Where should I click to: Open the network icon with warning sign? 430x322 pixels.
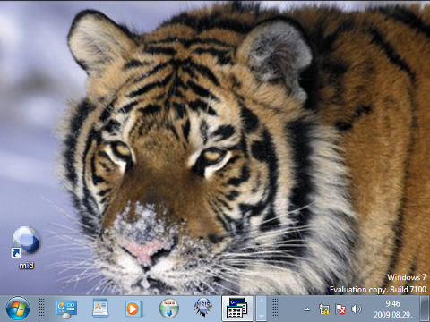[324, 309]
